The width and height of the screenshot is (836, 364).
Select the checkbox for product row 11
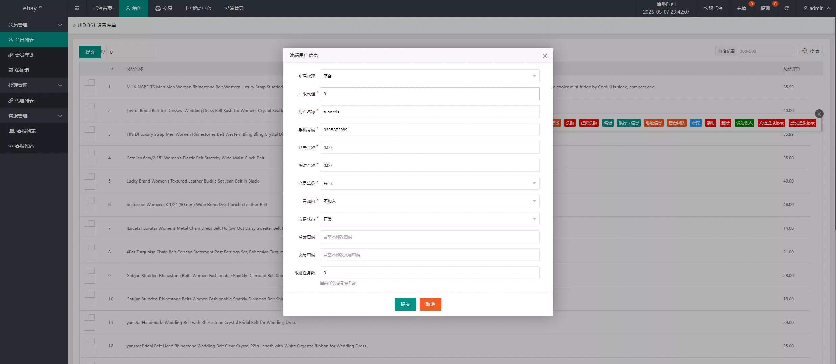click(x=90, y=323)
